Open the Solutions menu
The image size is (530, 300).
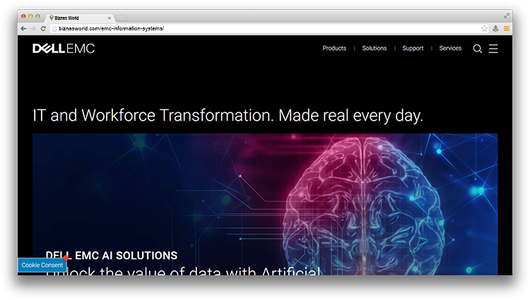coord(374,48)
